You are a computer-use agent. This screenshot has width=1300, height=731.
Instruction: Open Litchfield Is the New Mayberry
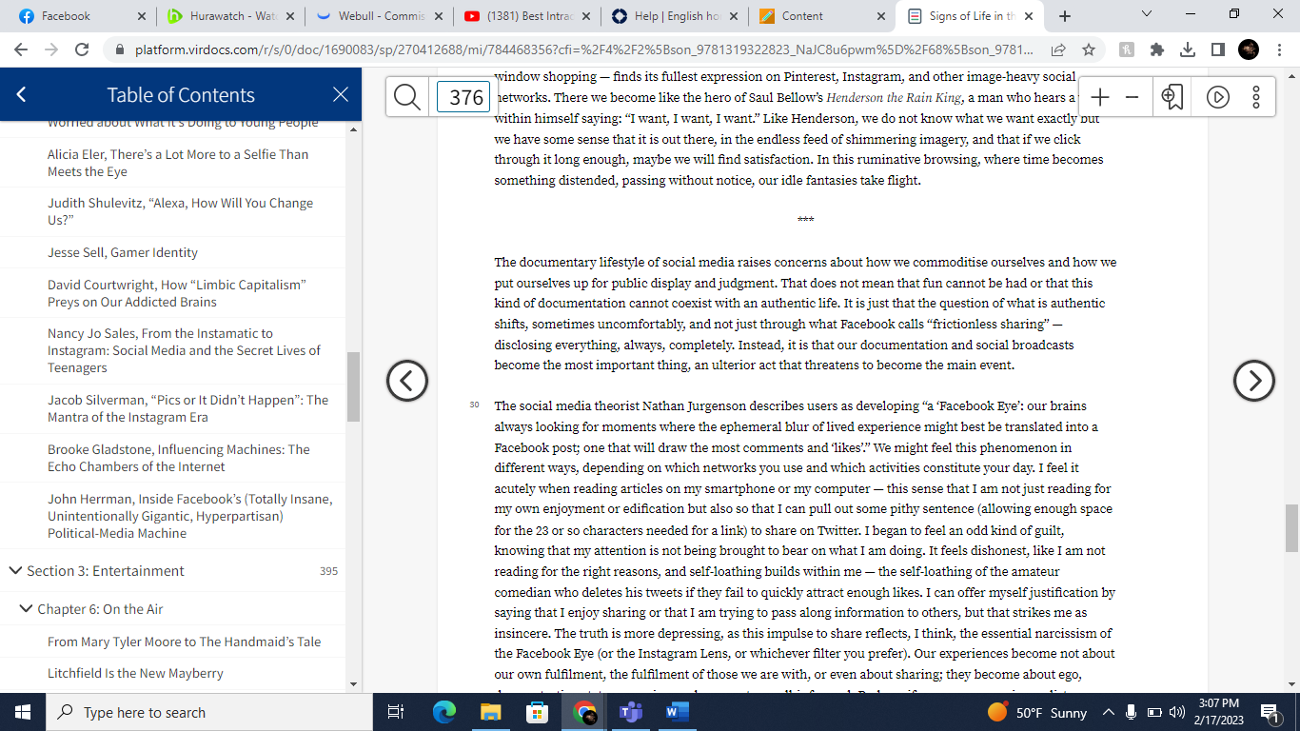(135, 673)
